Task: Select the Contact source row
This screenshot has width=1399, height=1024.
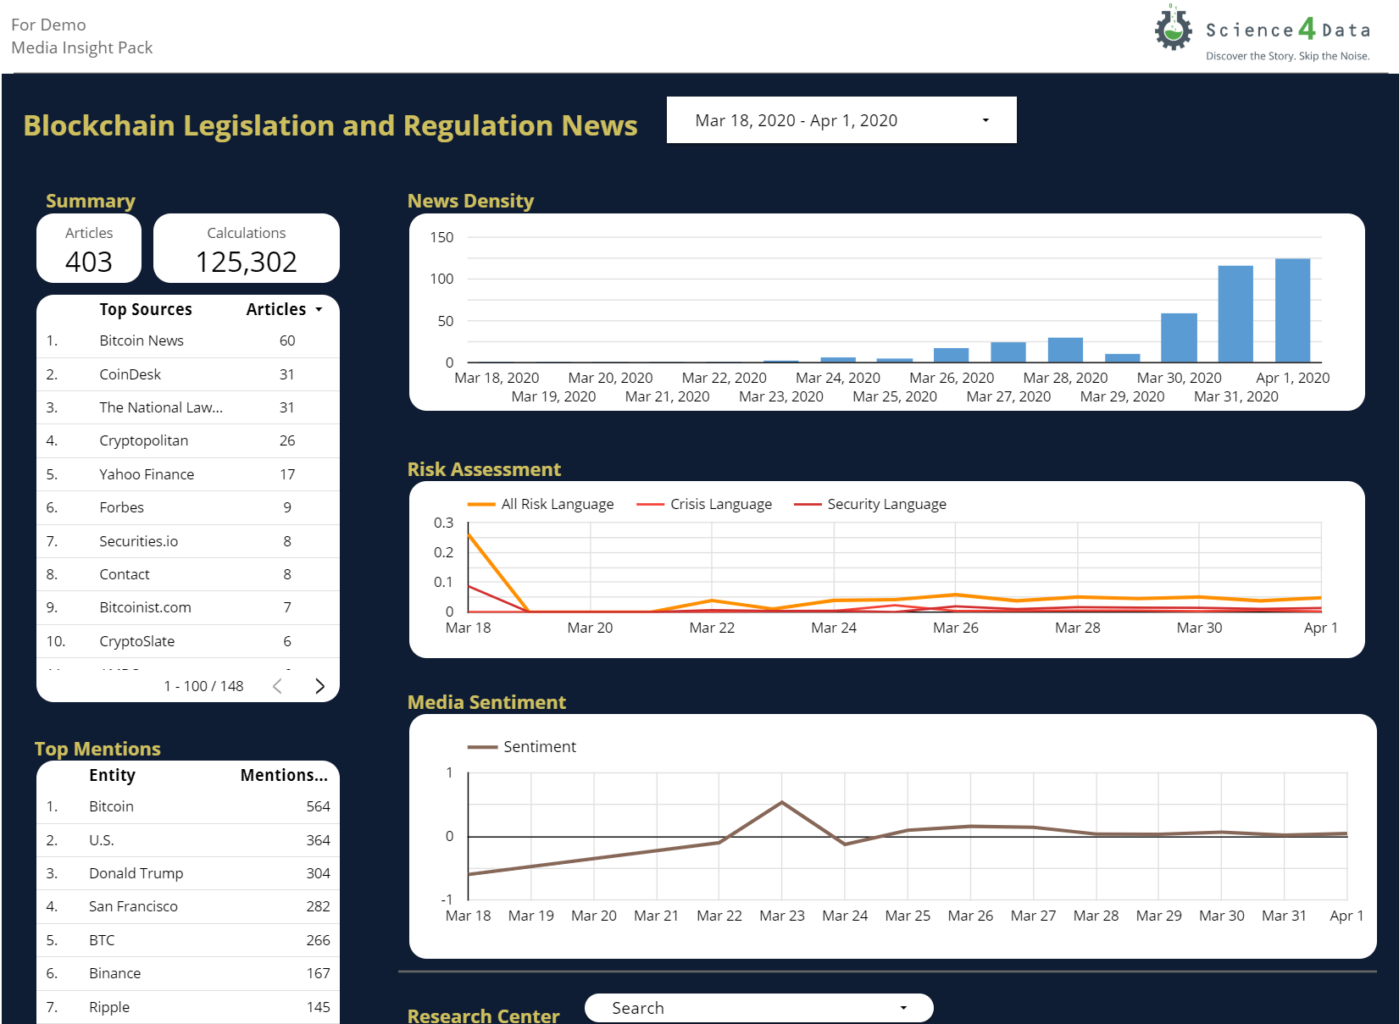Action: (188, 574)
